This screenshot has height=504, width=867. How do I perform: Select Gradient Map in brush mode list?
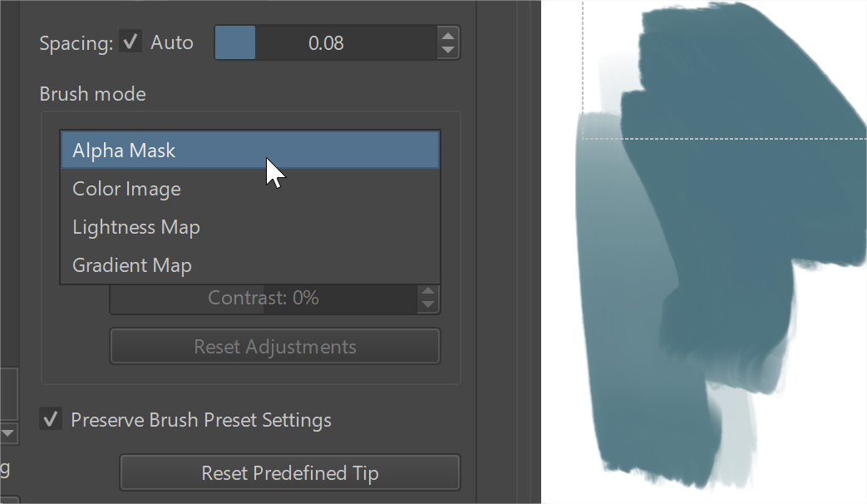tap(249, 265)
